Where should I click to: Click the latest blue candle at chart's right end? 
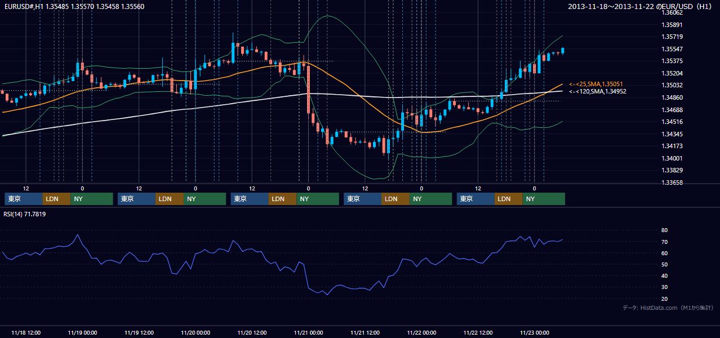(562, 51)
